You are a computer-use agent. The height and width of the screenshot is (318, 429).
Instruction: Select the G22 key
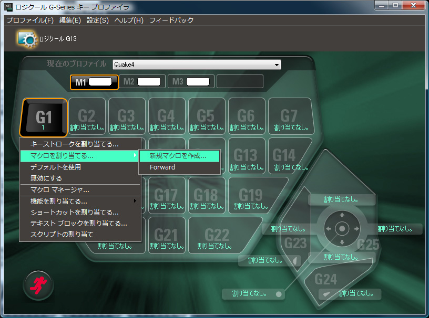(x=217, y=235)
